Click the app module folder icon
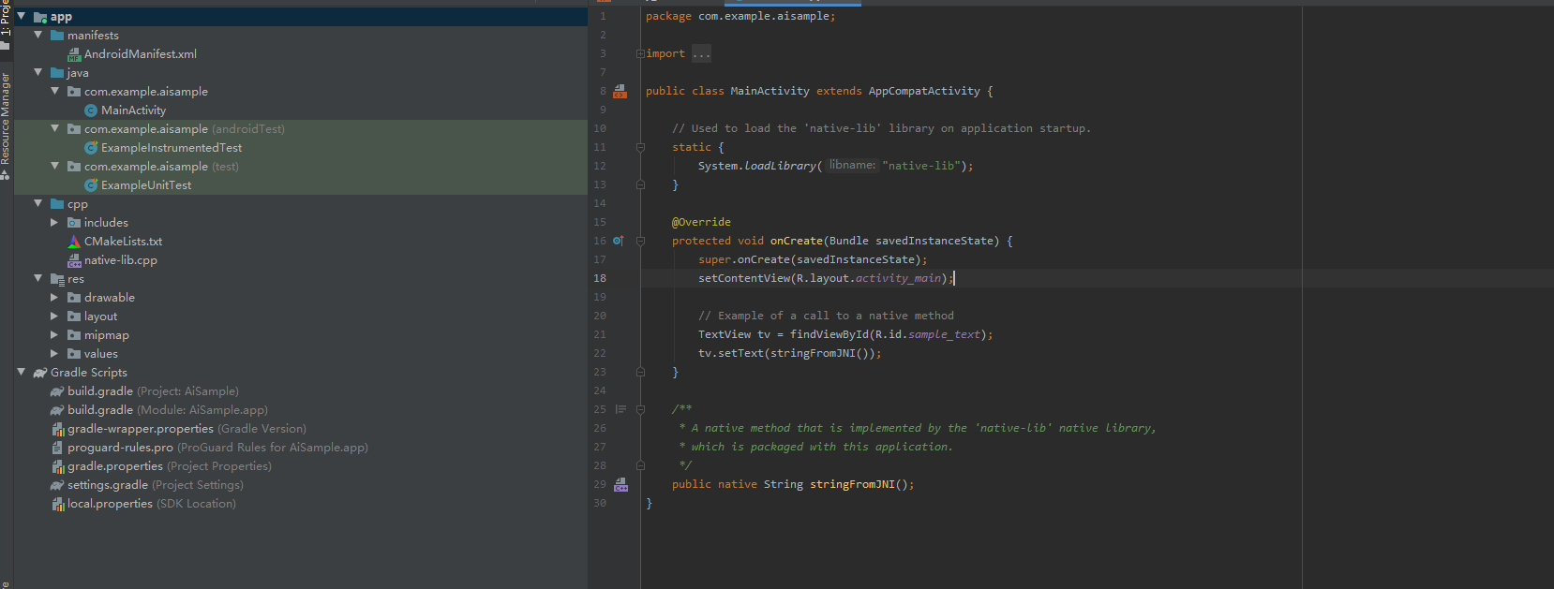This screenshot has height=589, width=1554. (40, 17)
